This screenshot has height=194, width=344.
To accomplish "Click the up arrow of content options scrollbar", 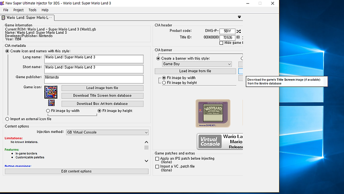I will [x=146, y=142].
